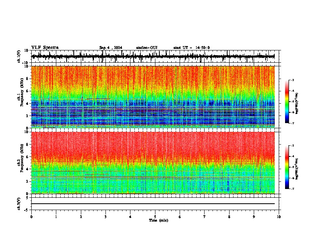
Task: Click the 'VLF Spectra' title text
Action: coord(45,48)
